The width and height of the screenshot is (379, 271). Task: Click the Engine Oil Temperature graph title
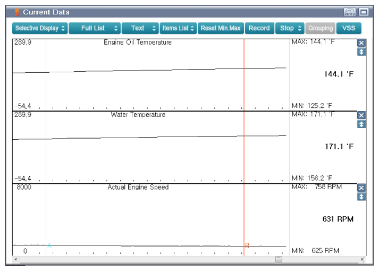pyautogui.click(x=138, y=43)
